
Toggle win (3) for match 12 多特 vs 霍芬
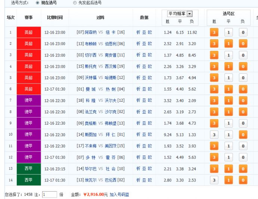[214, 157]
